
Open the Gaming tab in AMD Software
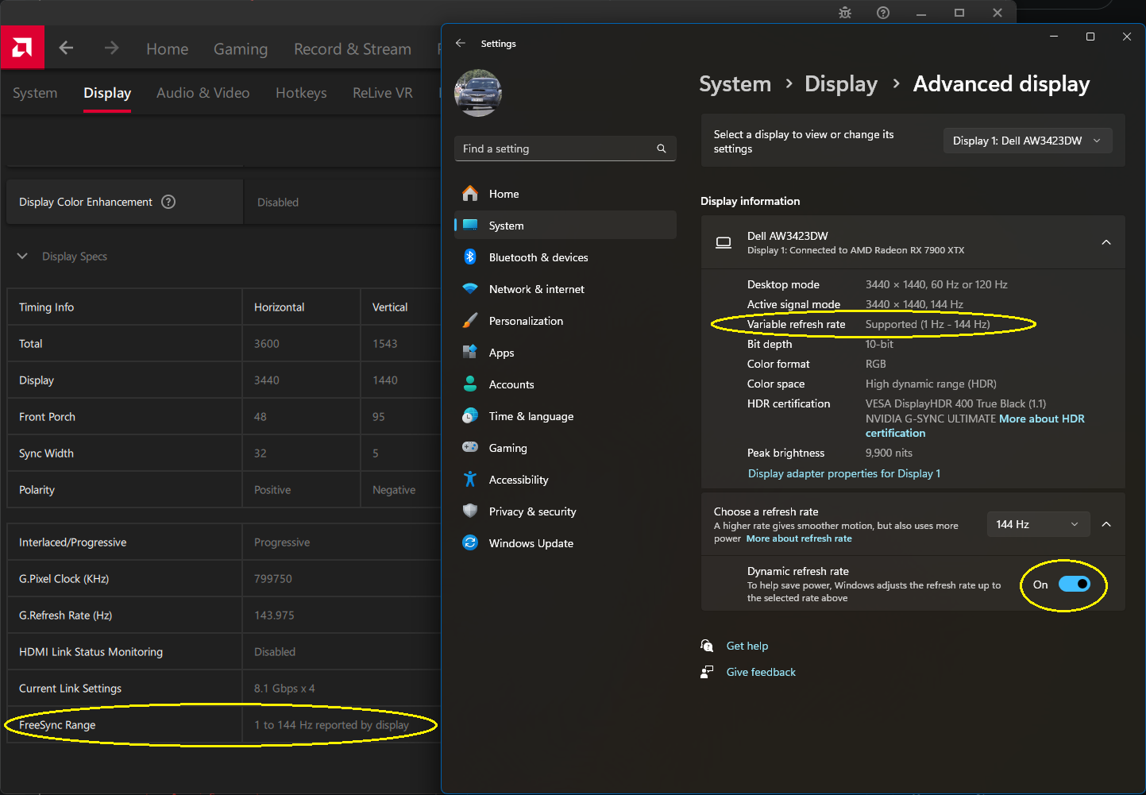[241, 49]
